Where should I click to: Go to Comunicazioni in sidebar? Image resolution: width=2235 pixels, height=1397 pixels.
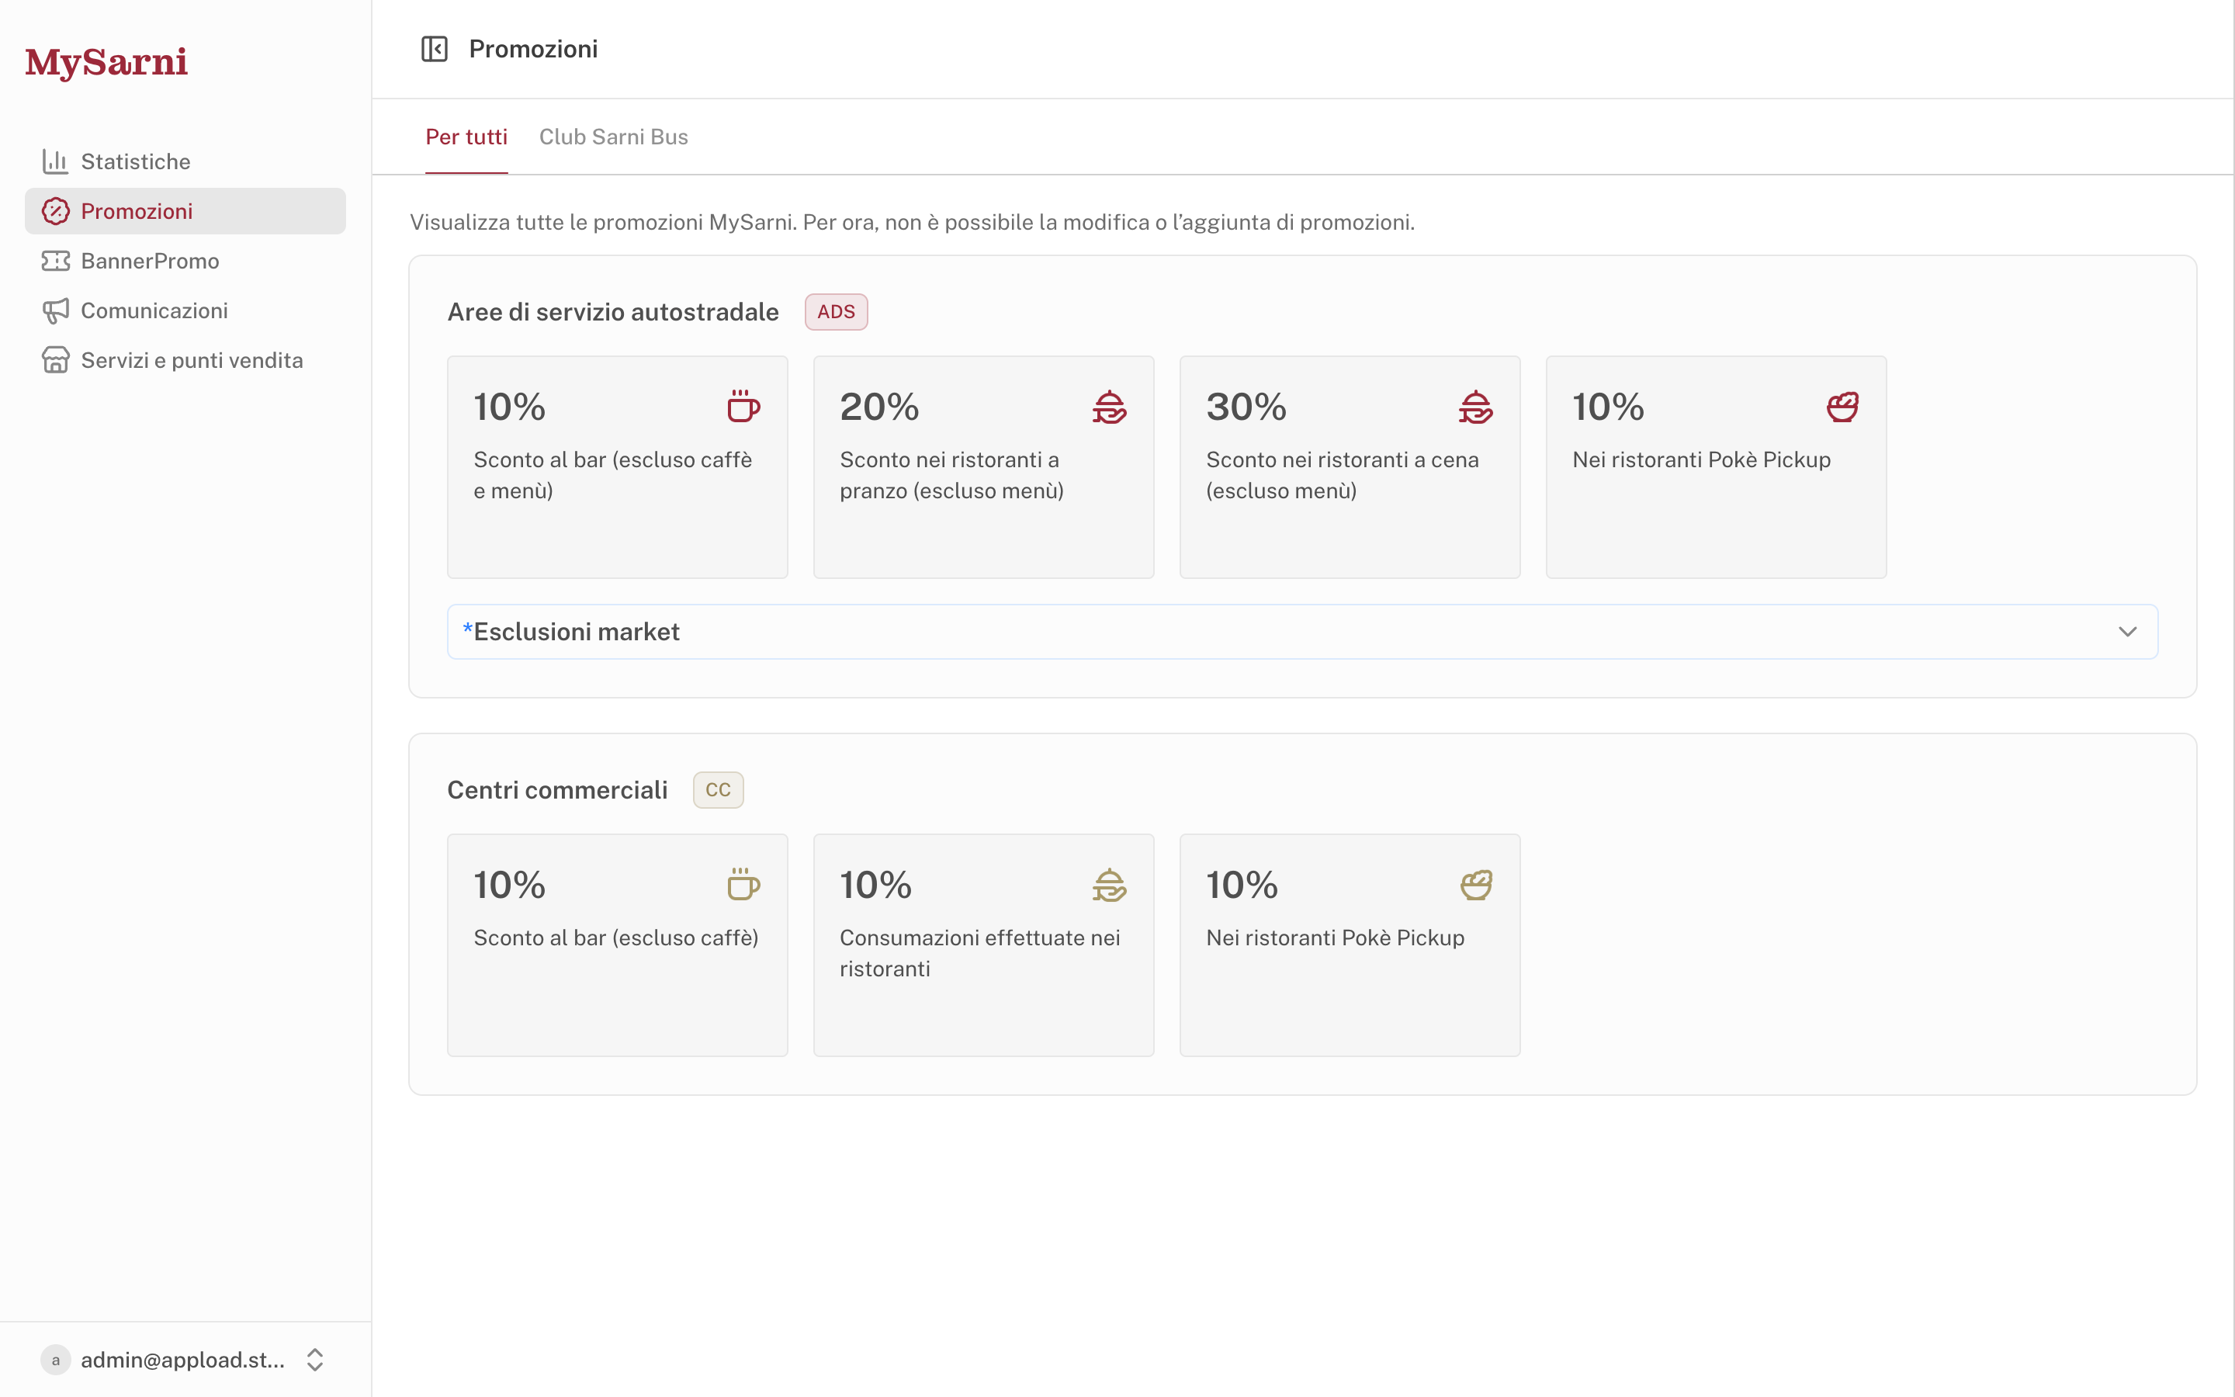pos(185,311)
